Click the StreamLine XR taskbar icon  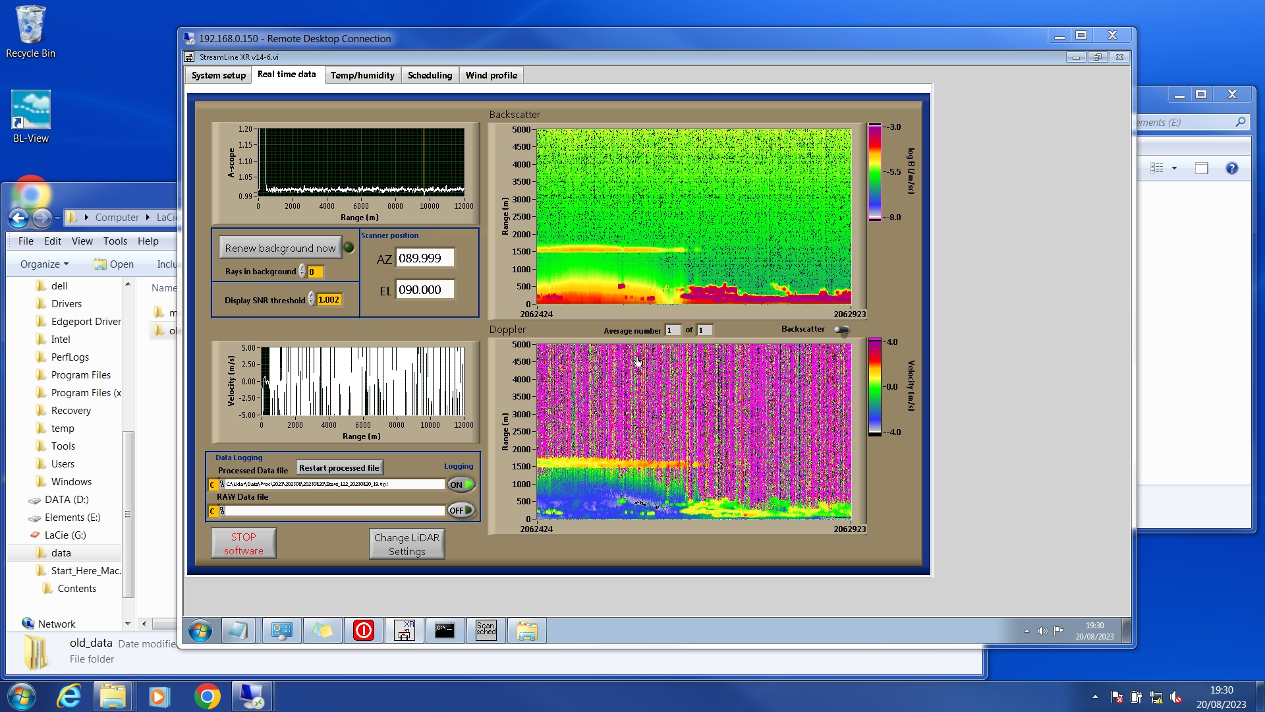(404, 631)
